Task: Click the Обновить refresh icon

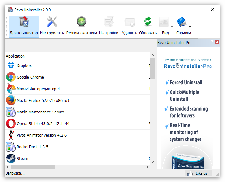Action: pyautogui.click(x=148, y=26)
